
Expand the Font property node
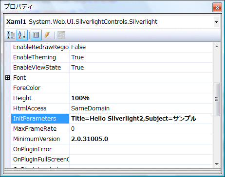(x=7, y=78)
